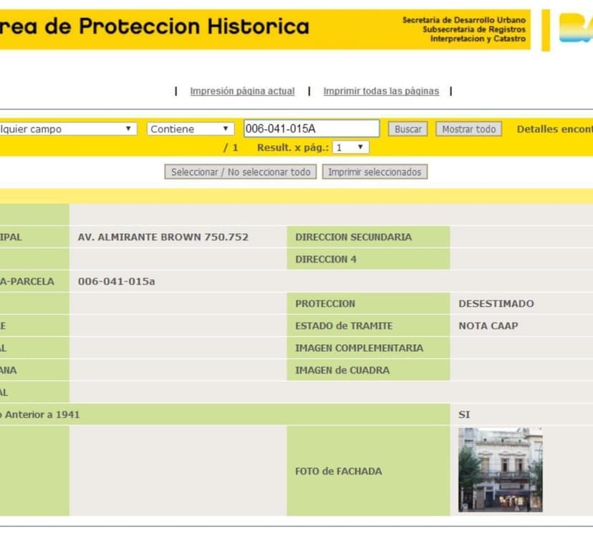Click the DESESTIMADO protection value
The height and width of the screenshot is (533, 593).
[496, 303]
